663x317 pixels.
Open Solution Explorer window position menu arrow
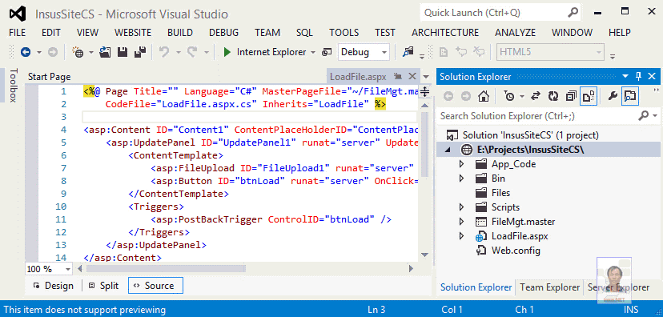[625, 77]
